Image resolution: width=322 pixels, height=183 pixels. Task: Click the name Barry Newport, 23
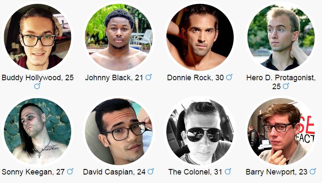[276, 172]
